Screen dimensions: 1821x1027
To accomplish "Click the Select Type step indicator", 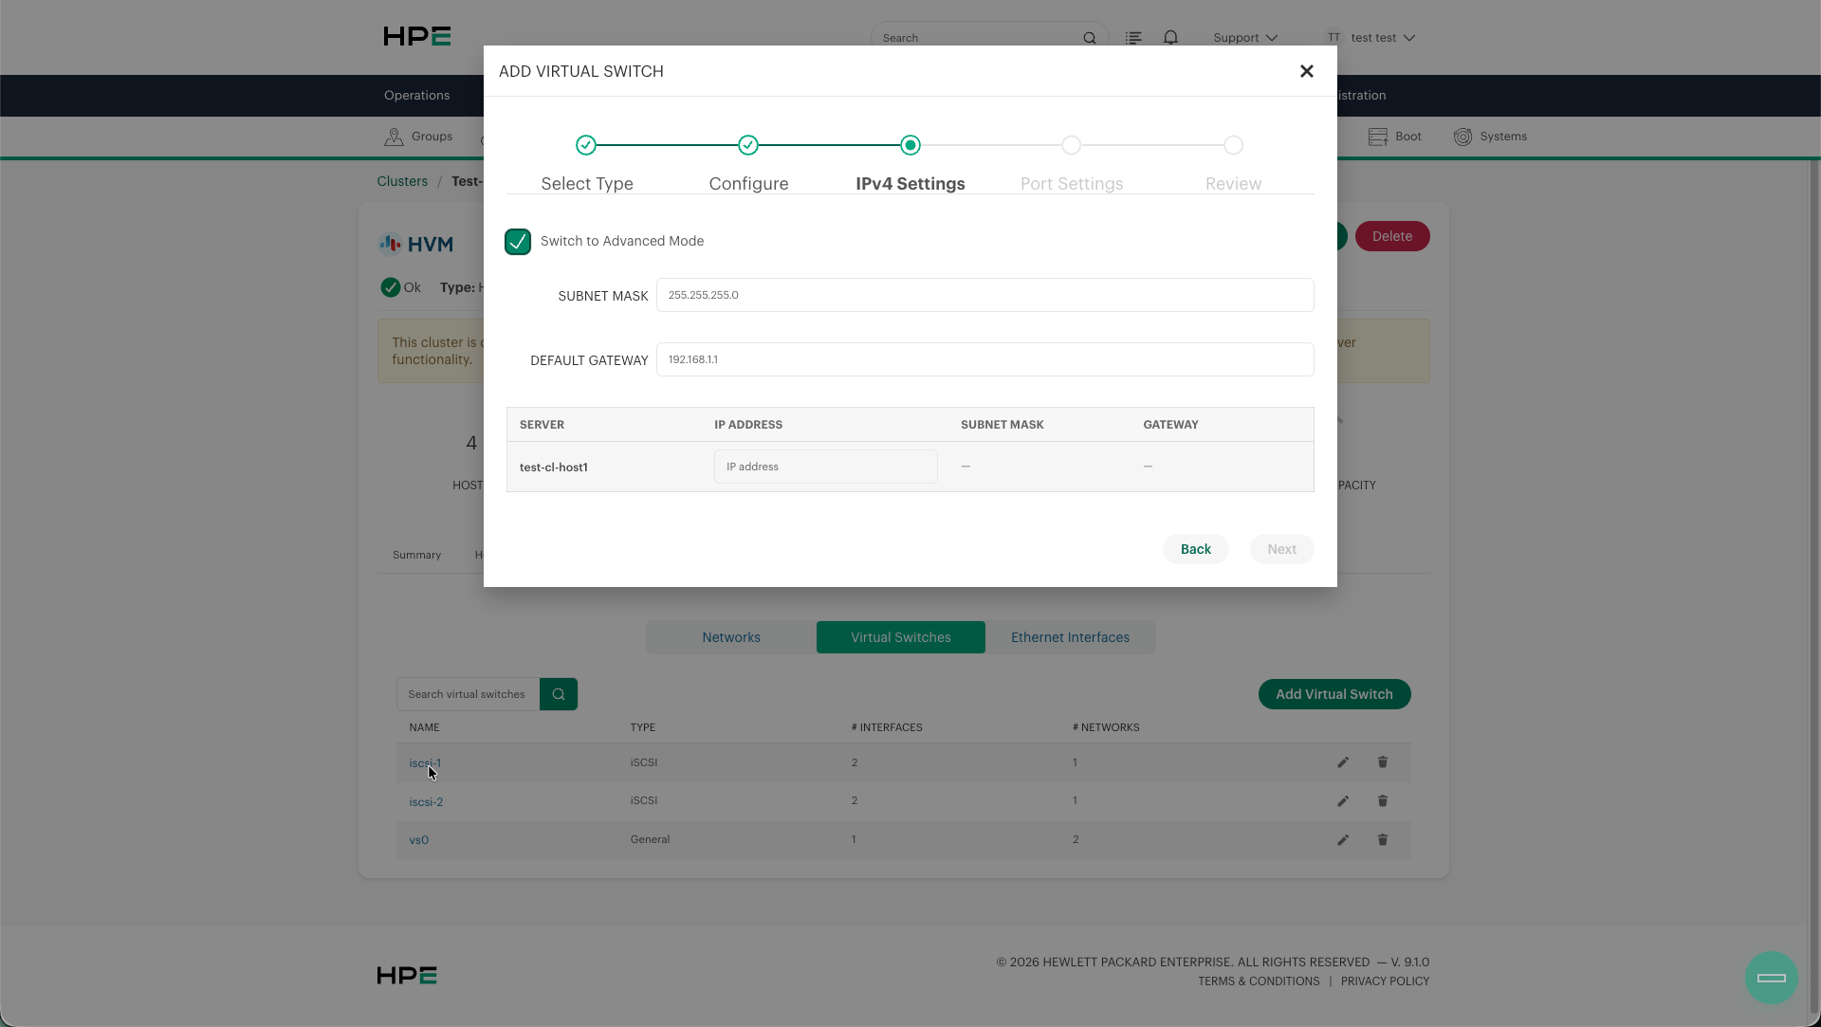I will pos(586,145).
